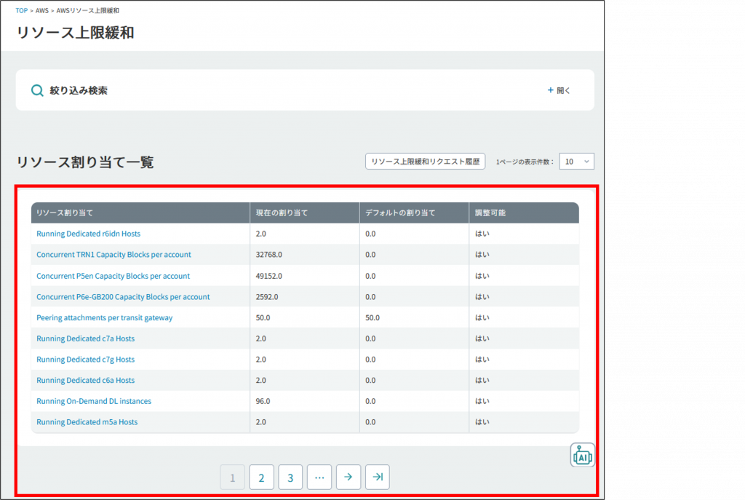
Task: Open Peering attachments per transit gateway
Action: 104,318
